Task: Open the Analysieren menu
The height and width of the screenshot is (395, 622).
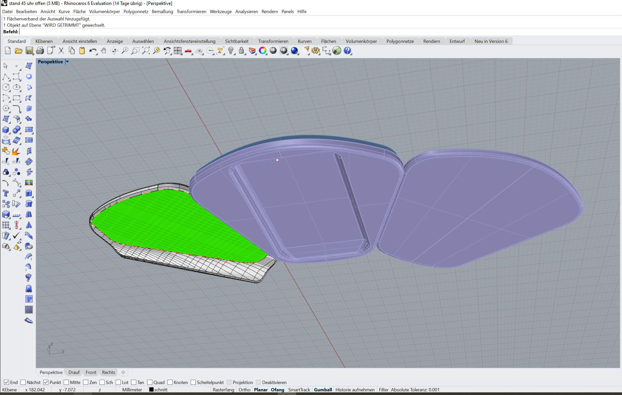Action: [x=246, y=11]
